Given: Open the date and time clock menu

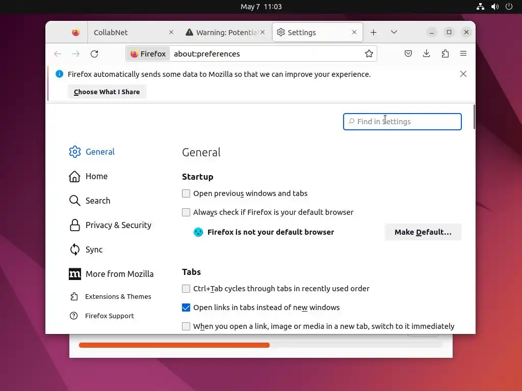Looking at the screenshot, I should coord(261,7).
